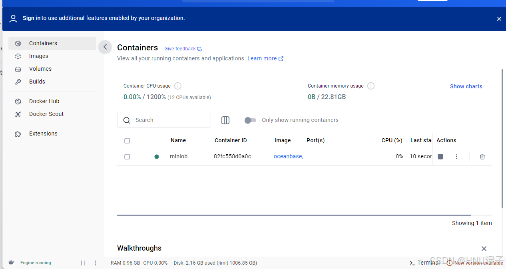506x269 pixels.
Task: Select Volumes from the sidebar
Action: pos(40,69)
